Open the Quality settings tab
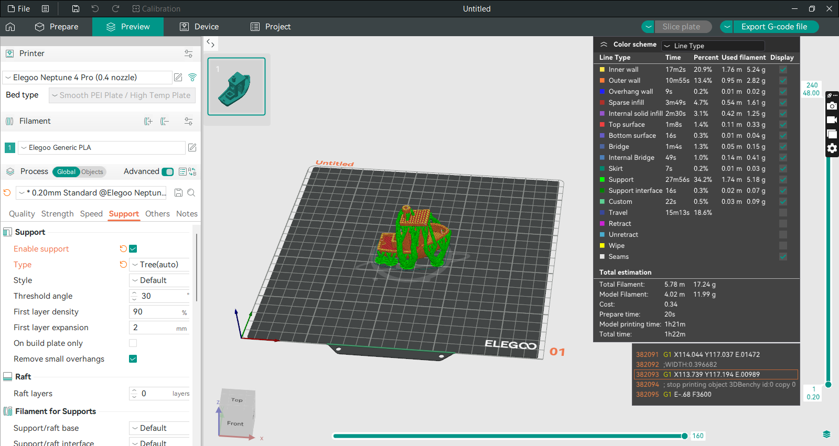Viewport: 839px width, 446px height. (x=22, y=214)
